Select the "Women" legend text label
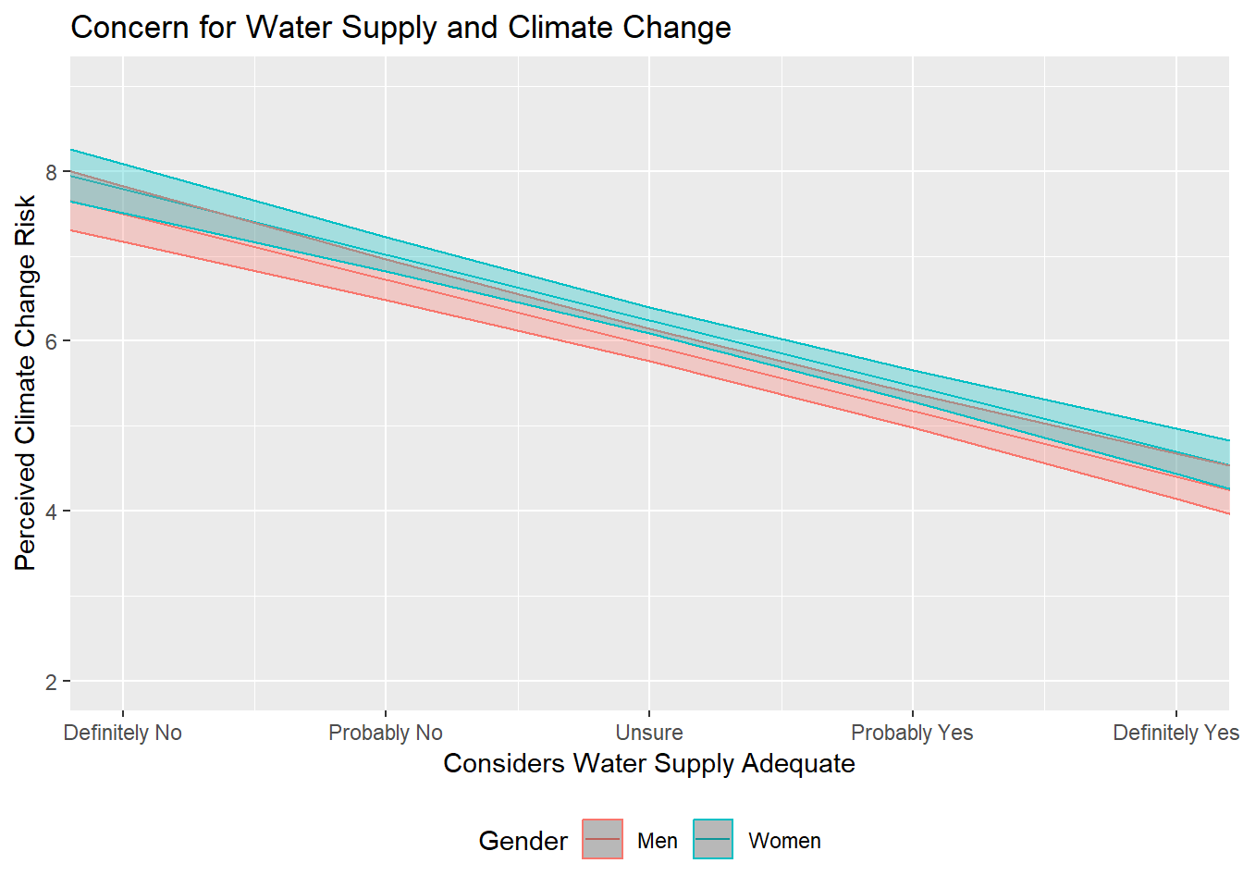 tap(784, 841)
